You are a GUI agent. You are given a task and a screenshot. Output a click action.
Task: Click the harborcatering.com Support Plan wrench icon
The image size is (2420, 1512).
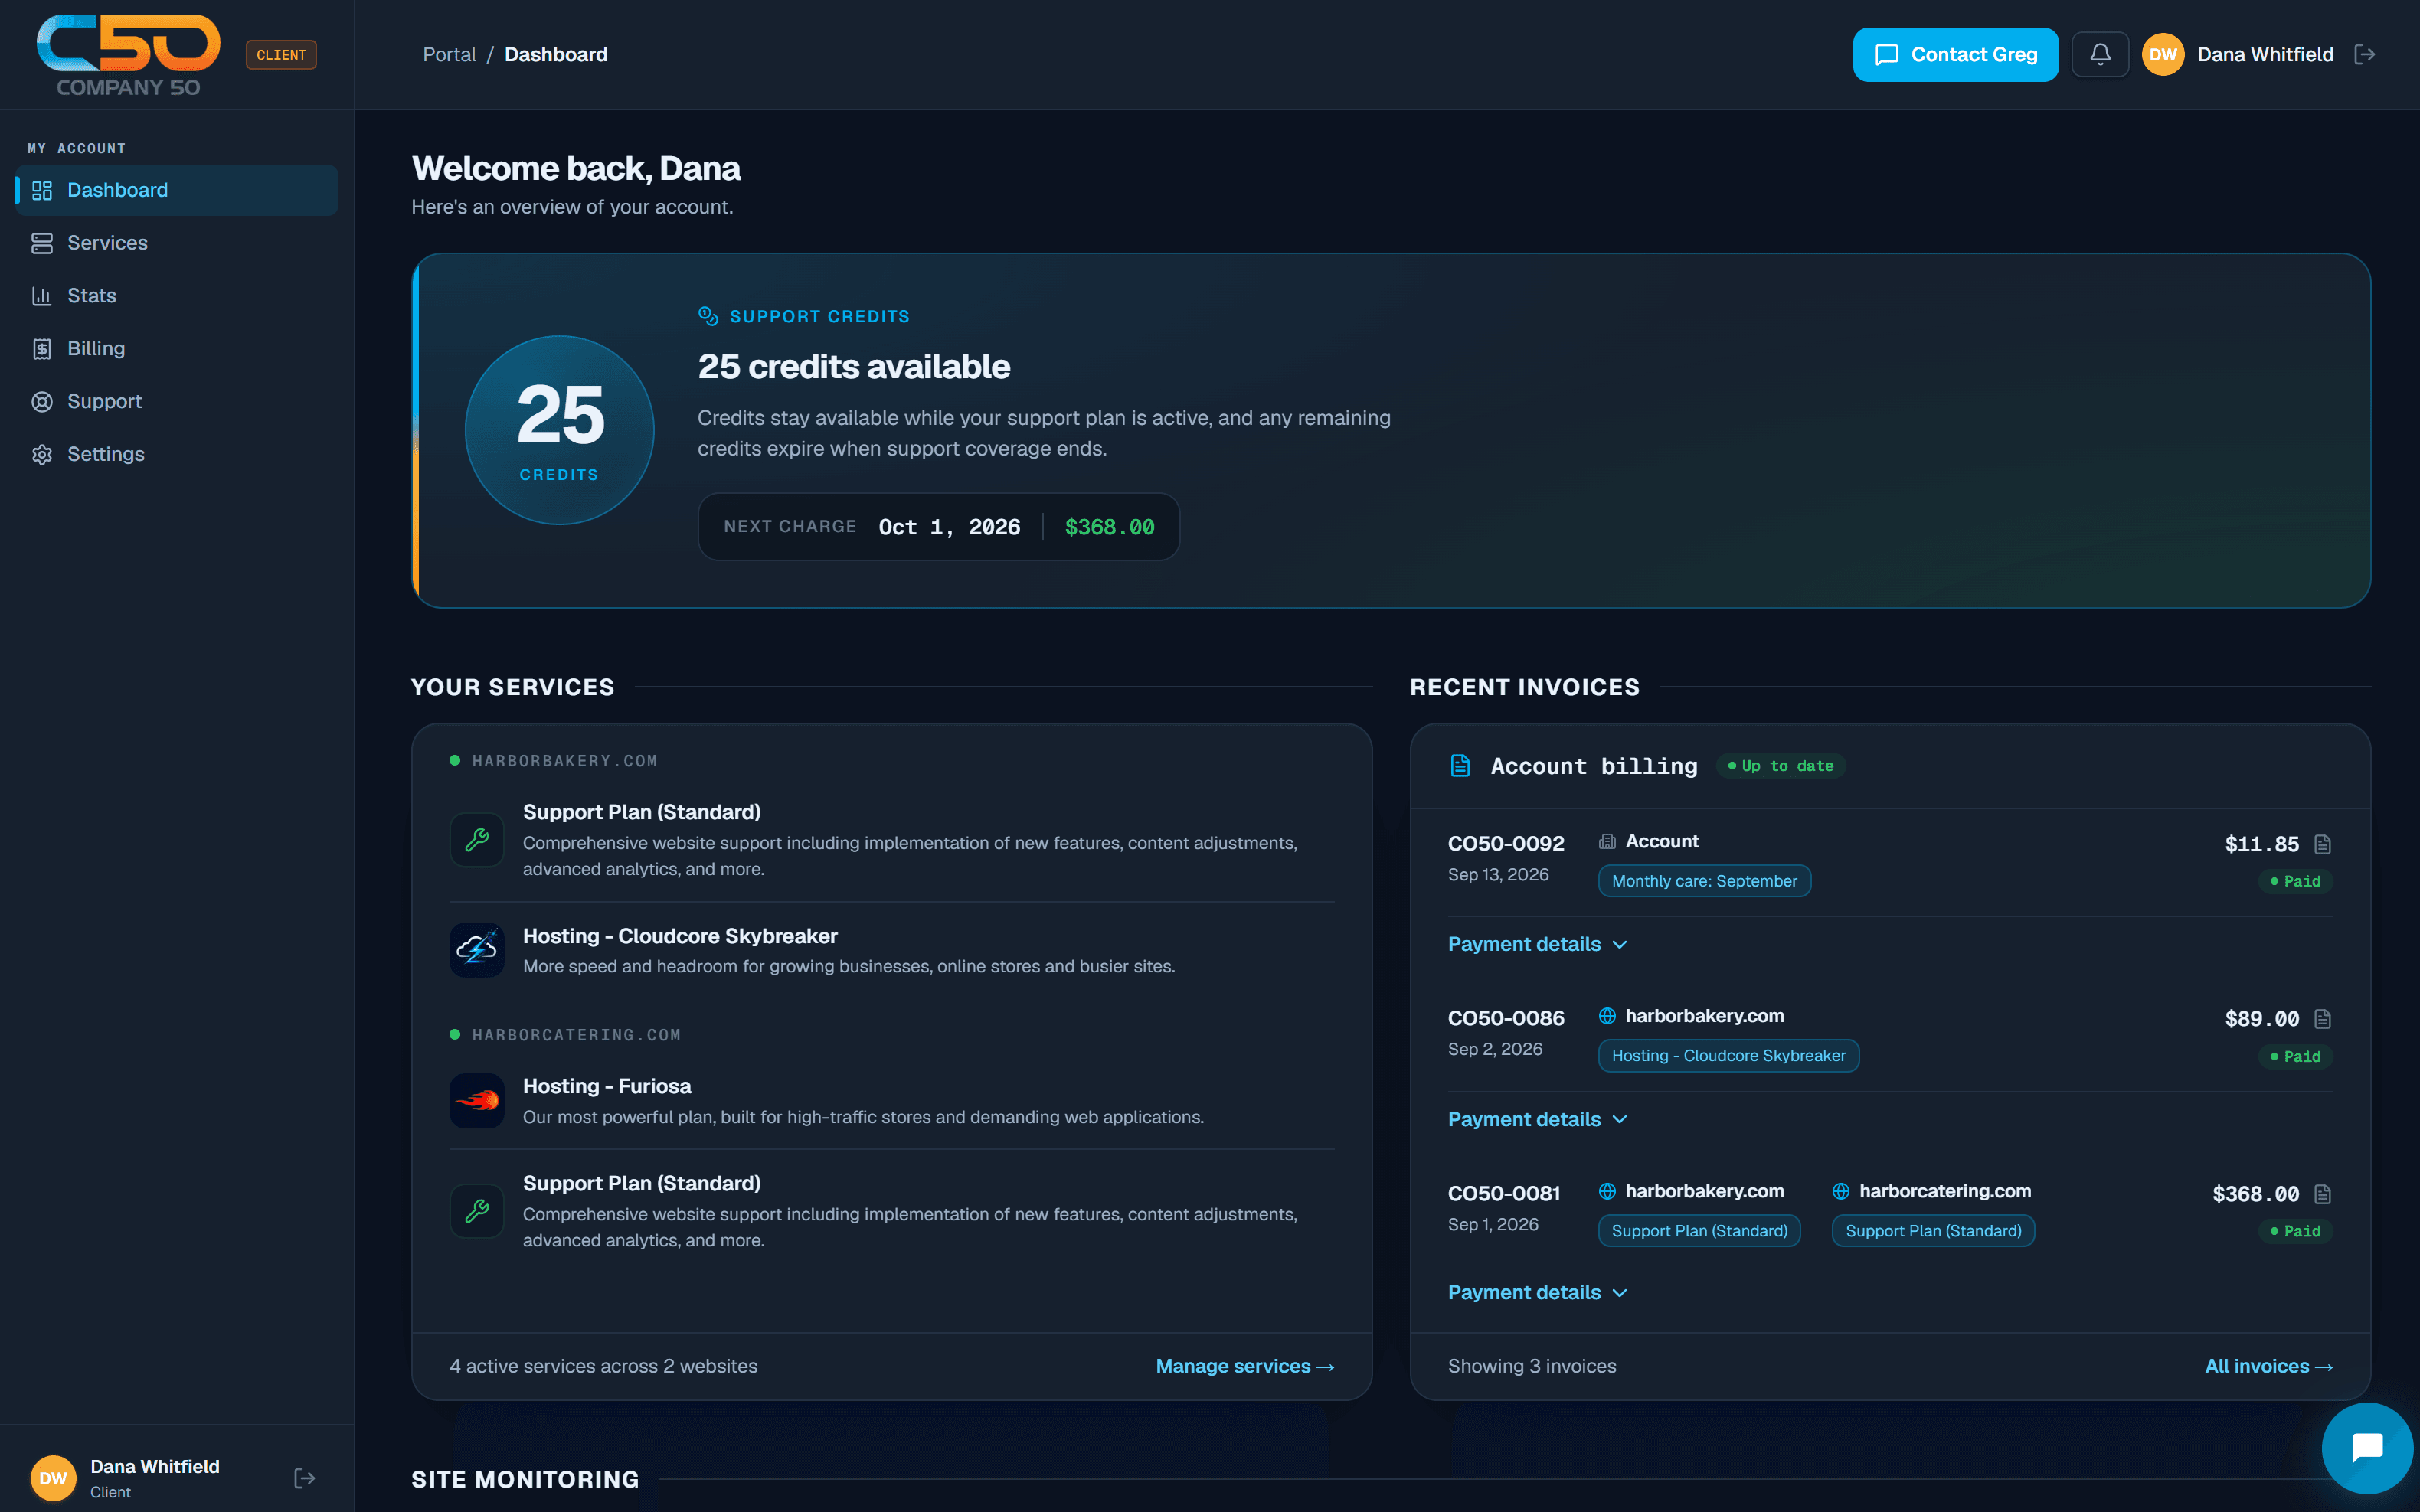[x=477, y=1210]
